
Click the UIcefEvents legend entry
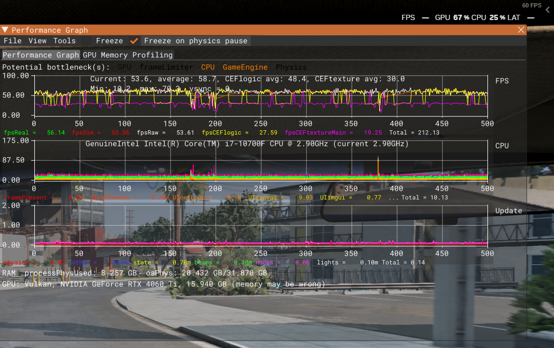click(x=129, y=197)
